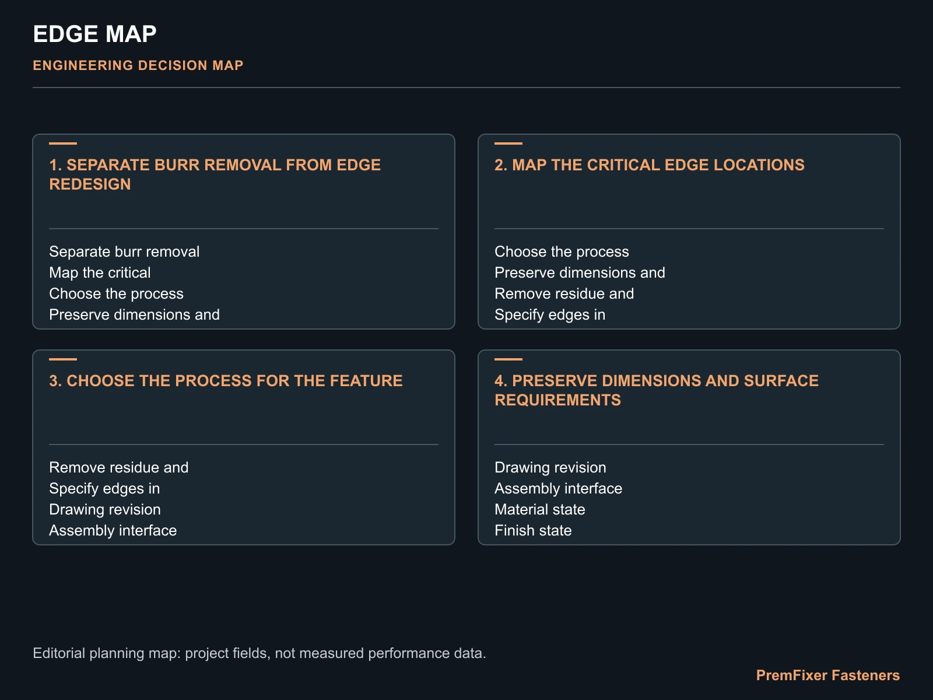933x700 pixels.
Task: Click 'Map the critical' line in card 1
Action: (100, 272)
